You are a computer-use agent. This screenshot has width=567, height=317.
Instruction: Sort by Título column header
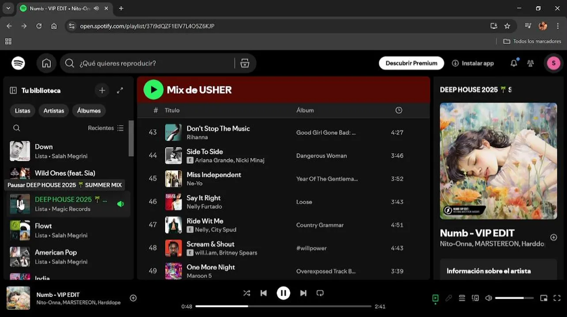(x=172, y=111)
